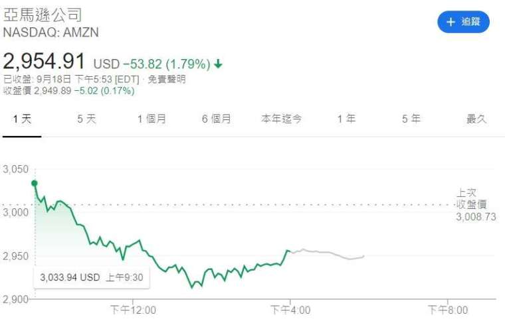Click the 免責聲明 disclaimer link
The width and height of the screenshot is (505, 329).
click(167, 79)
